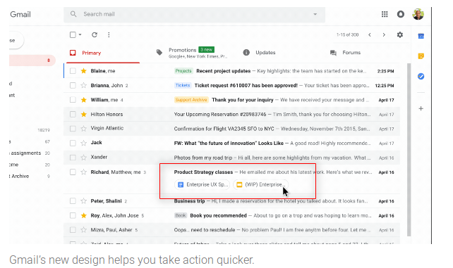
Task: Go to newer messages with the left arrow
Action: 370,35
